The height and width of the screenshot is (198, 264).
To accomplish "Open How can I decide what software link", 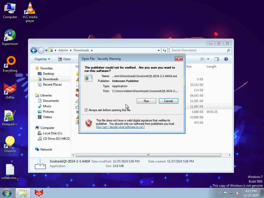I will point(120,127).
